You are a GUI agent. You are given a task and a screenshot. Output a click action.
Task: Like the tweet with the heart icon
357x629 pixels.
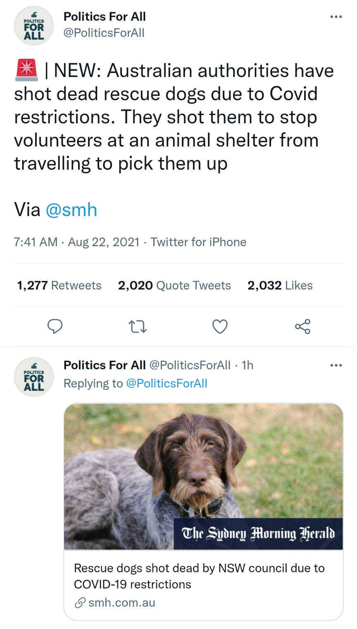tap(220, 327)
